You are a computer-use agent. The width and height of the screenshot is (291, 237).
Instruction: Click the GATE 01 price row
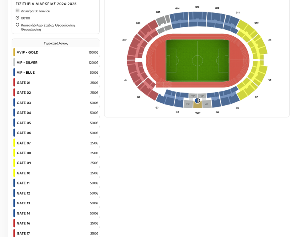point(56,83)
